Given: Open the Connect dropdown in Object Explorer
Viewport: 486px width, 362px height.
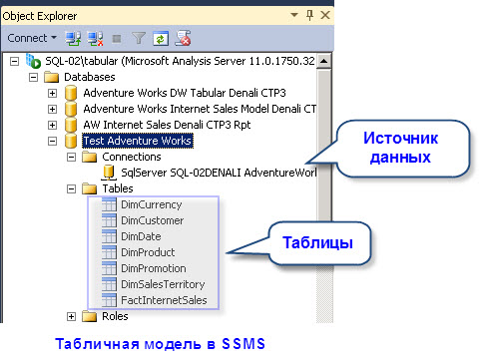Looking at the screenshot, I should coord(32,38).
